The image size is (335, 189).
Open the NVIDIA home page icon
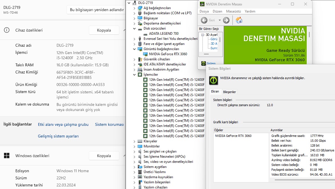click(x=239, y=20)
